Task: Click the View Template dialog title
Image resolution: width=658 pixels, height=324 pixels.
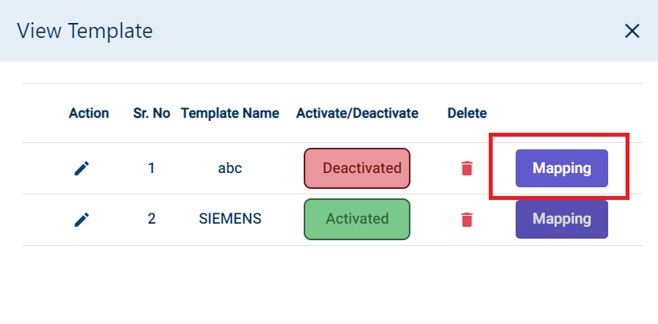Action: (x=85, y=31)
